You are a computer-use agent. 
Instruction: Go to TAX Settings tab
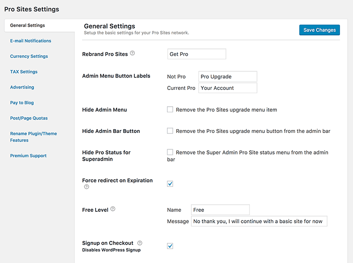pyautogui.click(x=24, y=72)
